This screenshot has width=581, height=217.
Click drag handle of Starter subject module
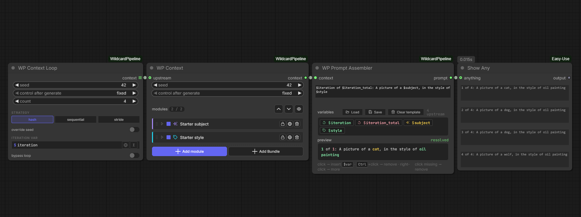(x=157, y=124)
